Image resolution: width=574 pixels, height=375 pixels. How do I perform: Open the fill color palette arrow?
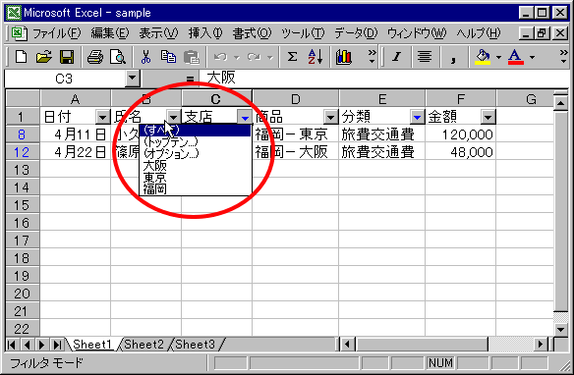[x=498, y=57]
